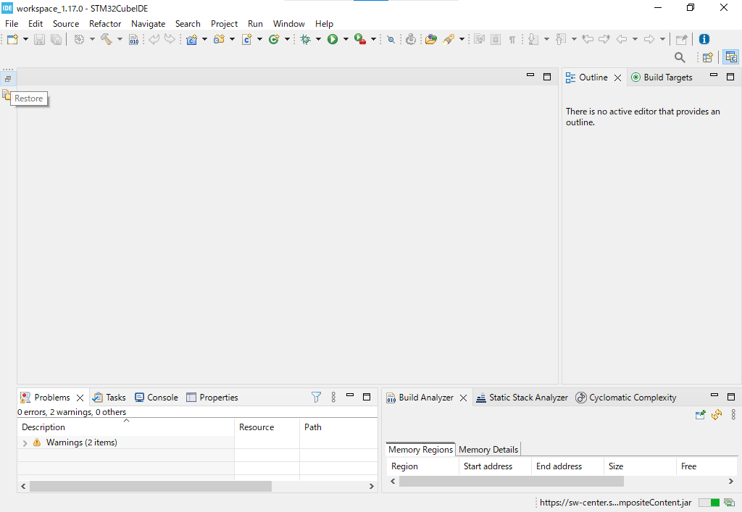
Task: Open New C/C++ Project dropdown arrow
Action: [204, 39]
